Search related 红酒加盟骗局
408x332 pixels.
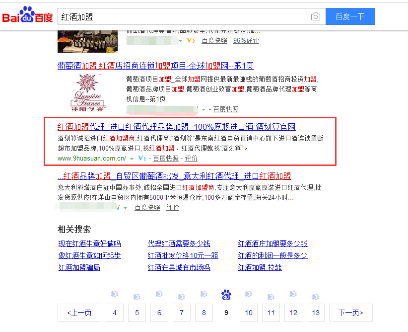pos(79,267)
